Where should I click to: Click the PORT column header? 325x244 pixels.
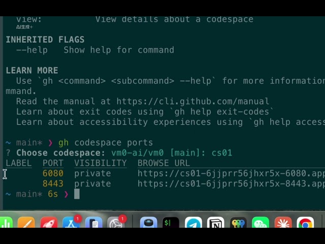(53, 163)
